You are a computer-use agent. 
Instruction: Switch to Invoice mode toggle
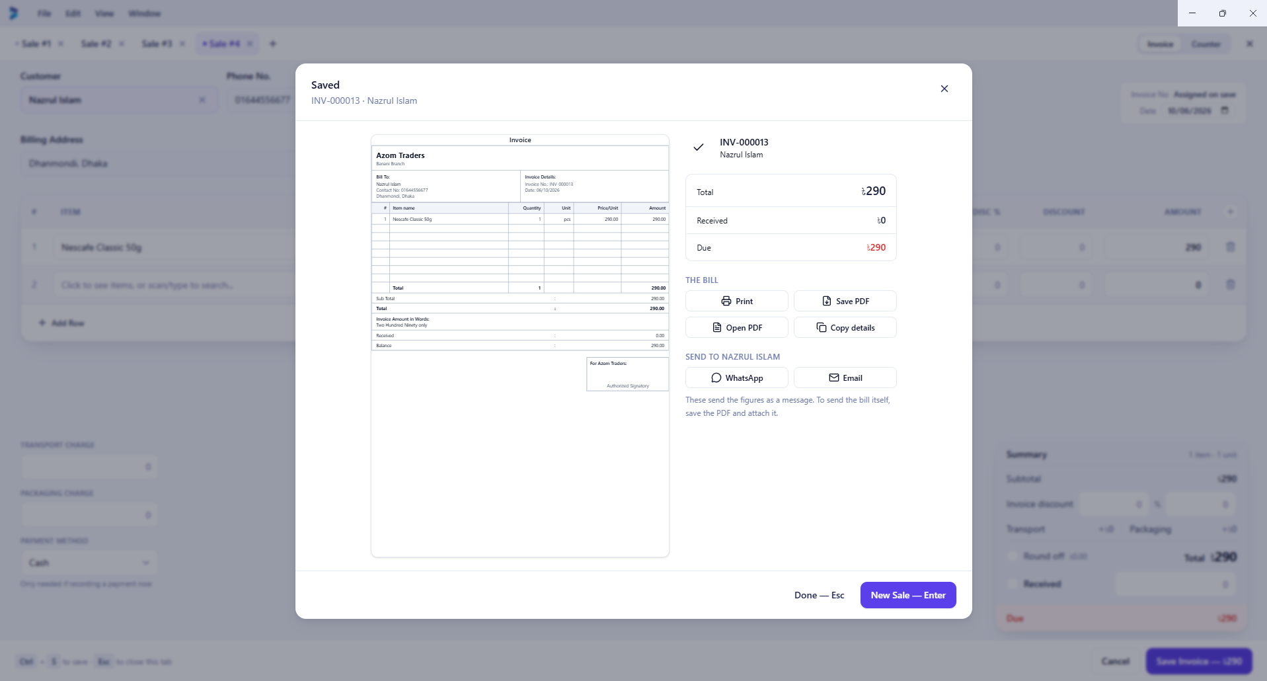coord(1160,44)
